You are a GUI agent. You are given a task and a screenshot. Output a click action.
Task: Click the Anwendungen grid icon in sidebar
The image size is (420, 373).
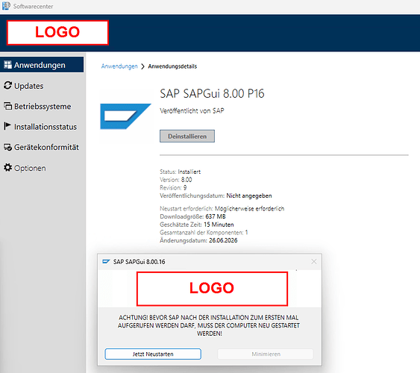pyautogui.click(x=7, y=65)
